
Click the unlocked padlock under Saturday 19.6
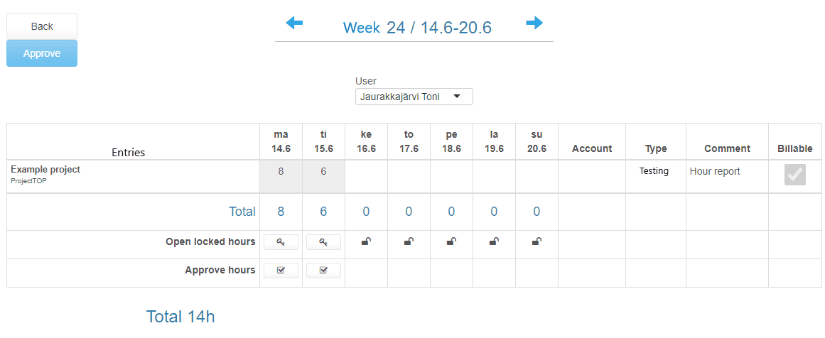pos(494,242)
